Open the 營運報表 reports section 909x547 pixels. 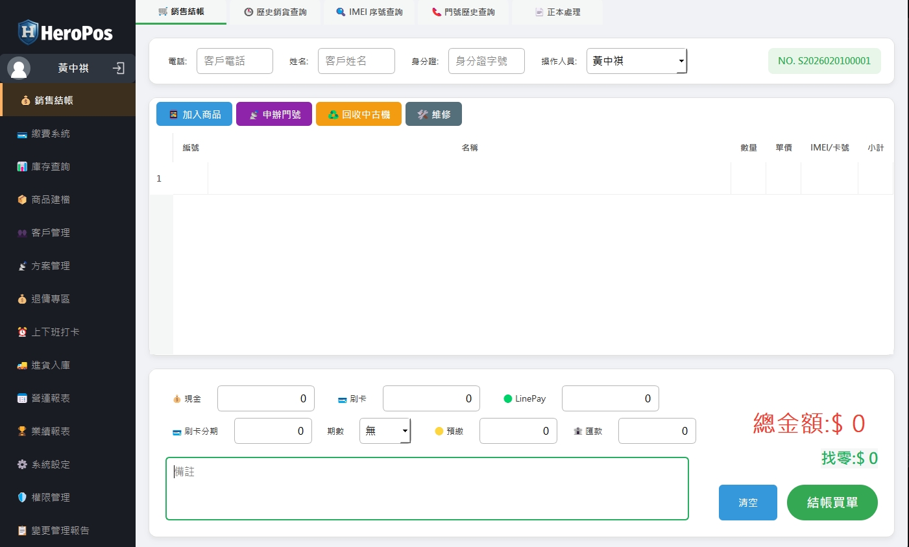coord(49,398)
